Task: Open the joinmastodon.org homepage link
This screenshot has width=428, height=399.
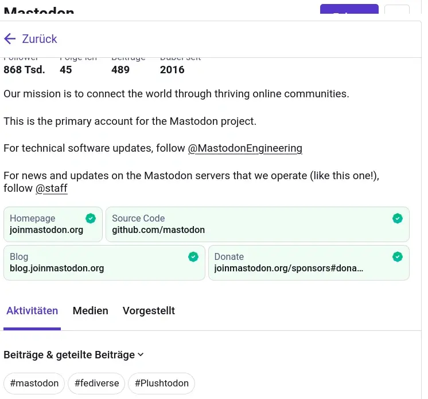Action: click(x=46, y=230)
